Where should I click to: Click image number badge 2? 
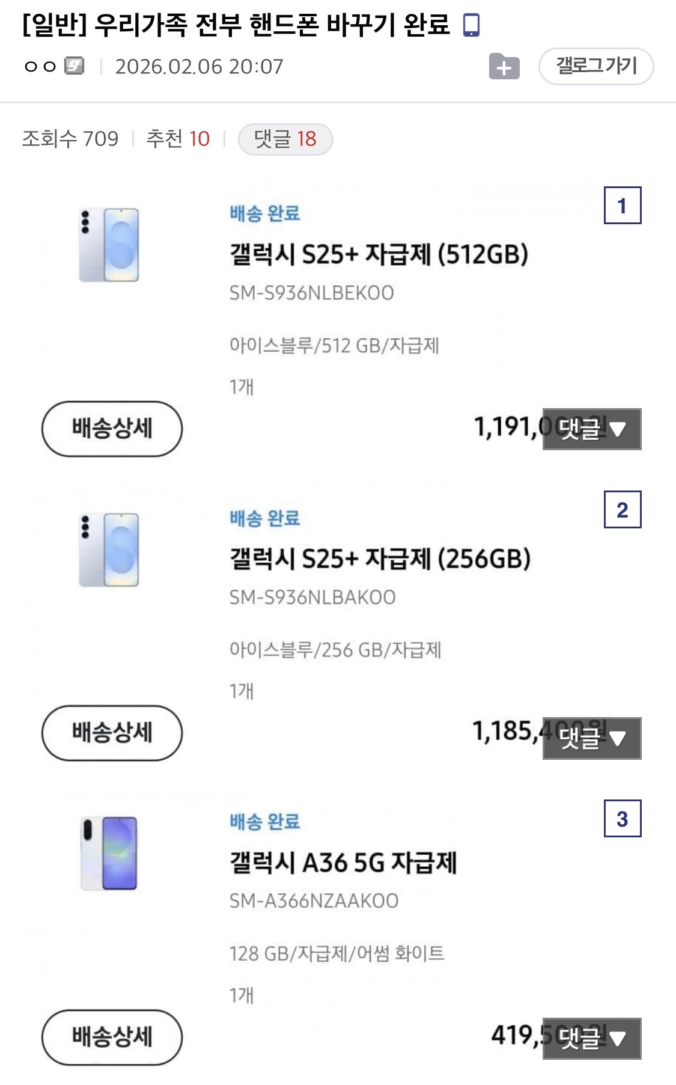pos(622,510)
